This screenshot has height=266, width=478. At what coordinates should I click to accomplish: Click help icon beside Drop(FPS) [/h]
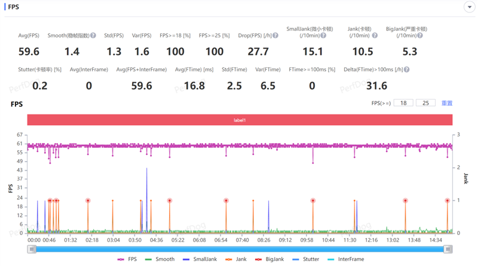(x=275, y=35)
